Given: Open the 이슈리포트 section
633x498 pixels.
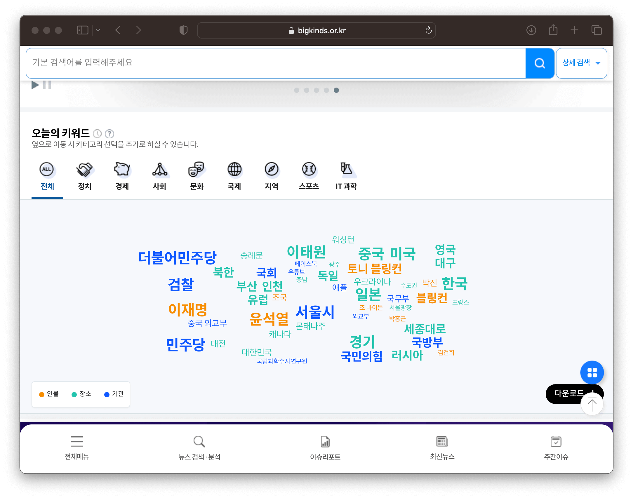Looking at the screenshot, I should 325,449.
